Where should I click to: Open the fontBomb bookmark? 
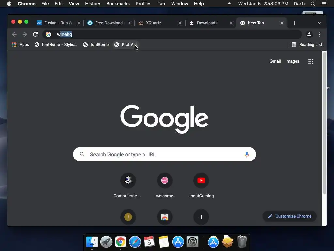point(96,45)
